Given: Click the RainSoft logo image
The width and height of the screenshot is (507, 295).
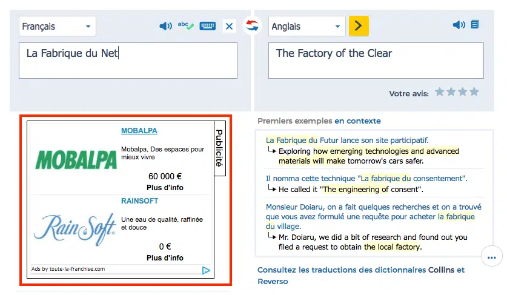Looking at the screenshot, I should point(75,229).
